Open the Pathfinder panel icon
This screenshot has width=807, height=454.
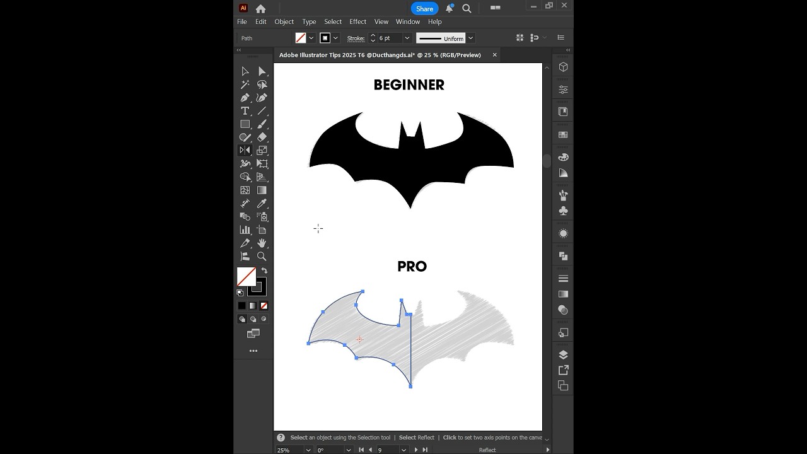coord(563,256)
